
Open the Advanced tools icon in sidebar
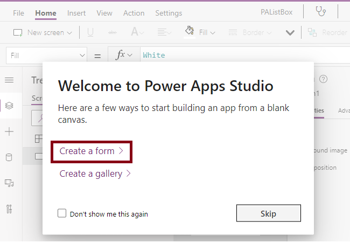(x=9, y=209)
